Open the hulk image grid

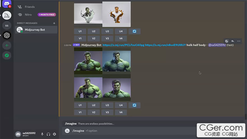pos(102,74)
